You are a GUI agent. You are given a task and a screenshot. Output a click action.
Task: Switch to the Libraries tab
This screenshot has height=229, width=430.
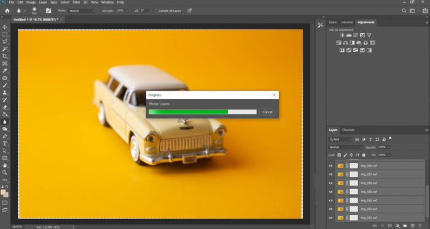(x=347, y=23)
